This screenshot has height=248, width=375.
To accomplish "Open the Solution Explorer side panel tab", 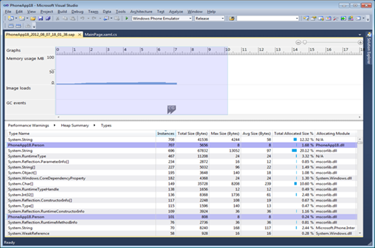I will tap(368, 47).
